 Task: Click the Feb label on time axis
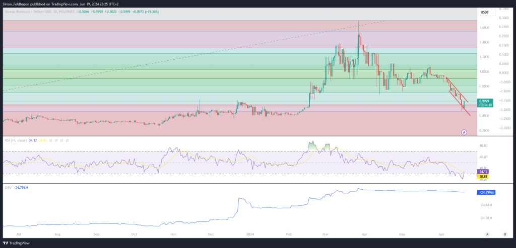pos(289,234)
